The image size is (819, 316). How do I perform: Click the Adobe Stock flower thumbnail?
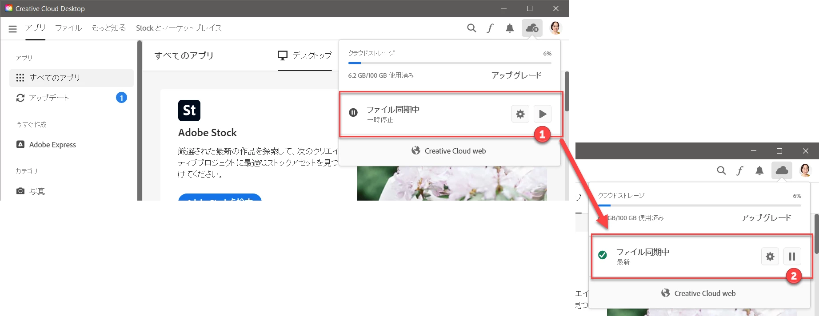tap(452, 183)
